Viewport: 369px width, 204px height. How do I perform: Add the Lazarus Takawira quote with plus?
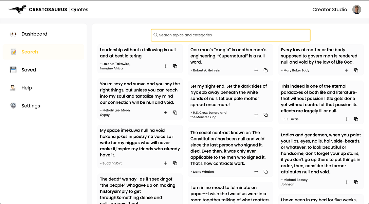pyautogui.click(x=166, y=66)
